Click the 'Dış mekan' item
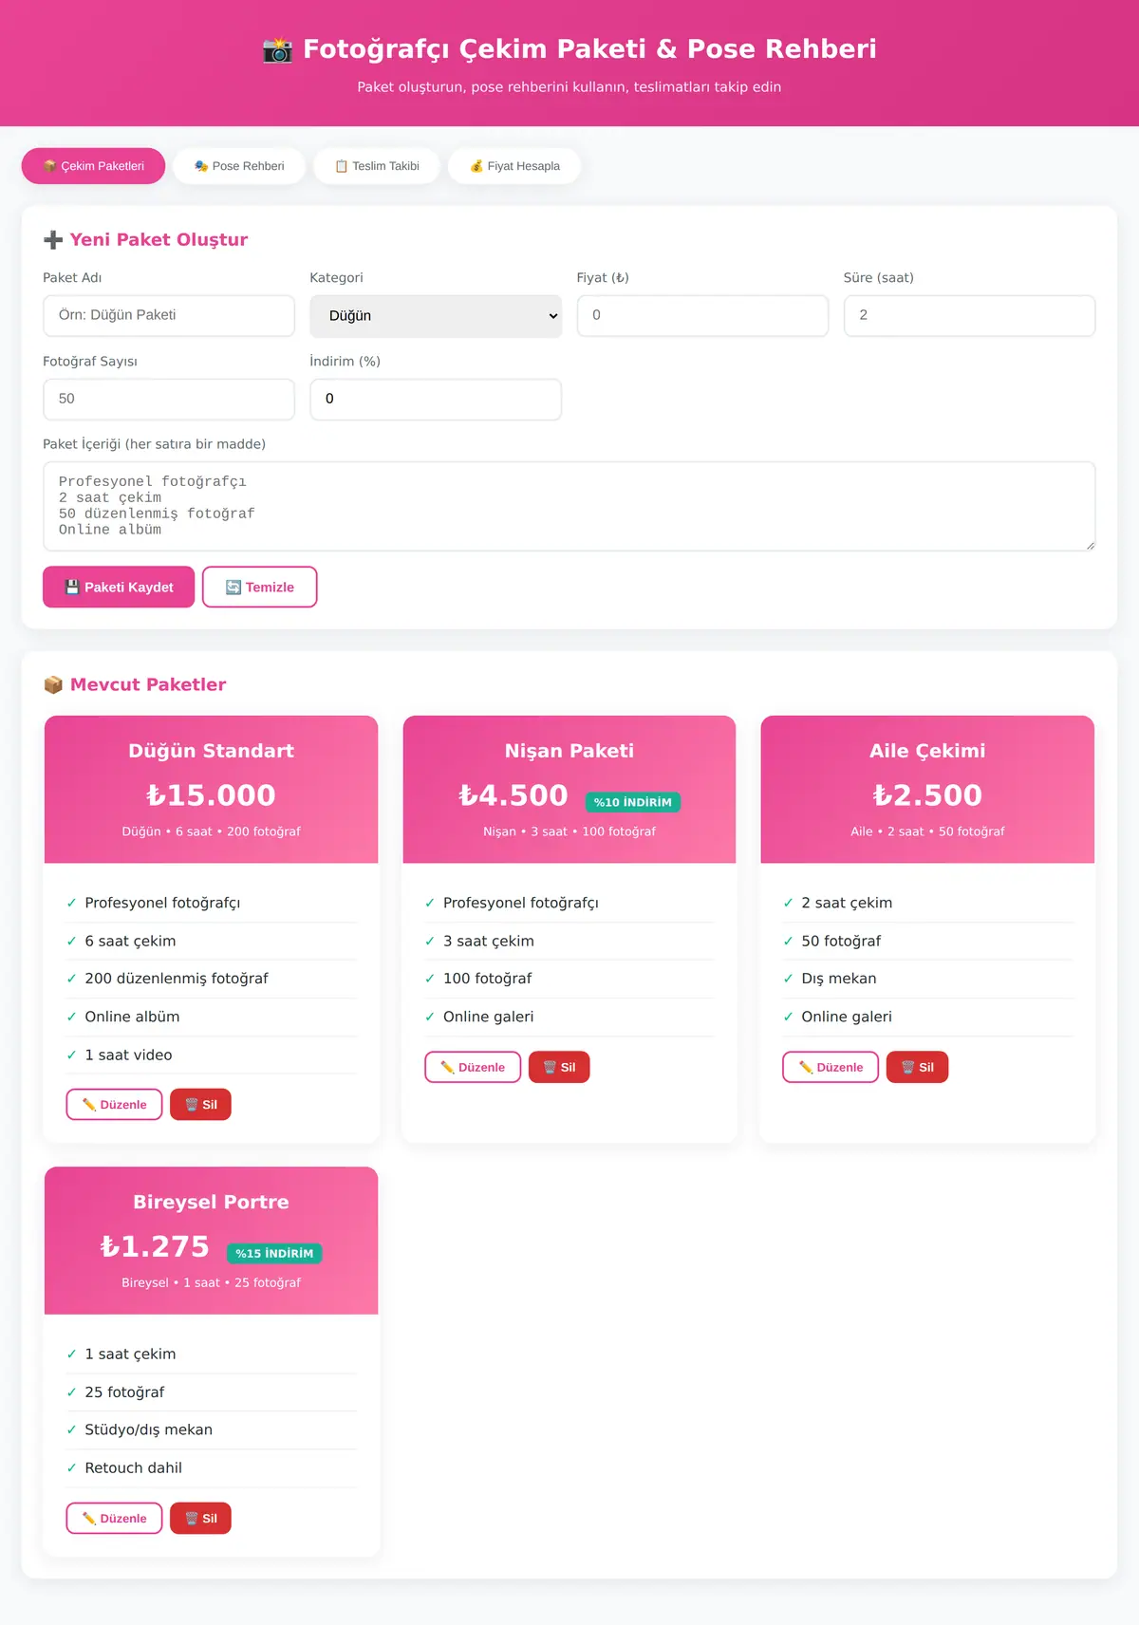The width and height of the screenshot is (1139, 1625). pyautogui.click(x=839, y=979)
